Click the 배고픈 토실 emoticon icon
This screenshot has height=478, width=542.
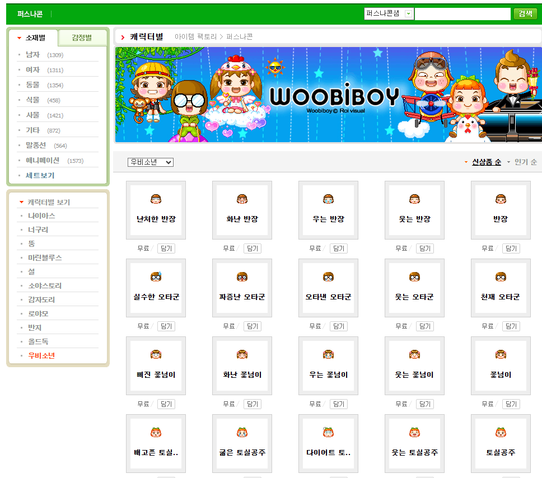pyautogui.click(x=156, y=432)
